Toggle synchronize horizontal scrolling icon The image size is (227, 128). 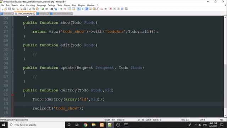pyautogui.click(x=73, y=9)
